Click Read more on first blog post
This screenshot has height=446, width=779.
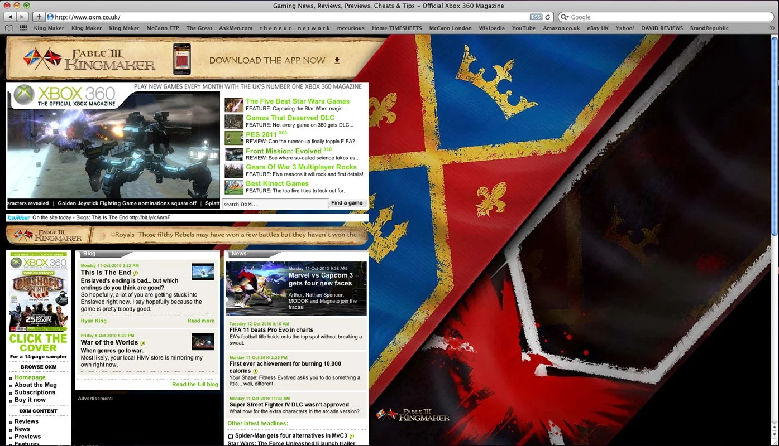(x=201, y=321)
